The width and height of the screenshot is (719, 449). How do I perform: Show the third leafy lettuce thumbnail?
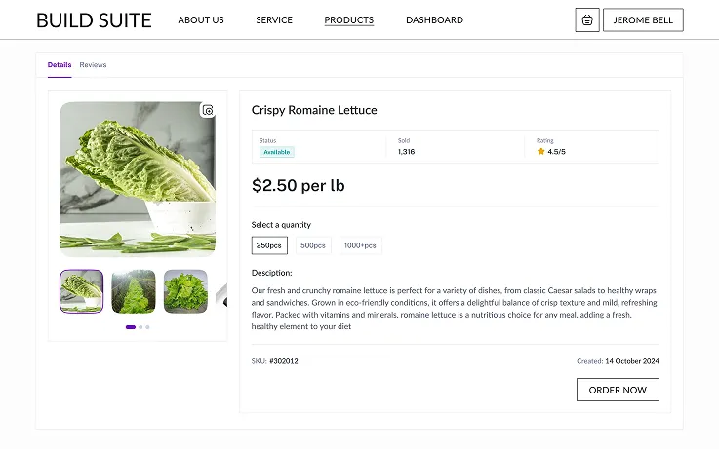click(185, 291)
